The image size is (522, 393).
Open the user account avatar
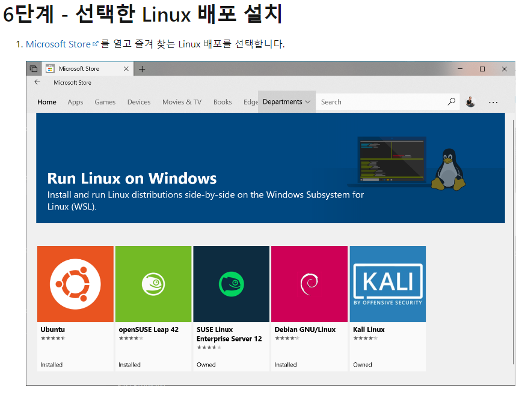pyautogui.click(x=470, y=102)
